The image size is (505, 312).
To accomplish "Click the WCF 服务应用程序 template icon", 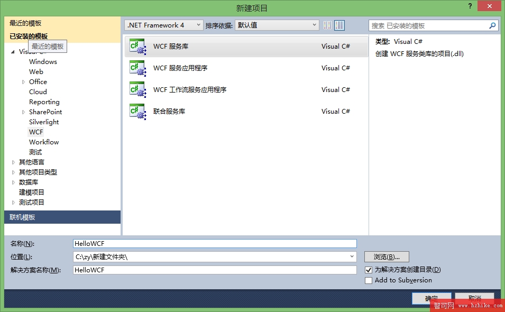I will [x=137, y=68].
